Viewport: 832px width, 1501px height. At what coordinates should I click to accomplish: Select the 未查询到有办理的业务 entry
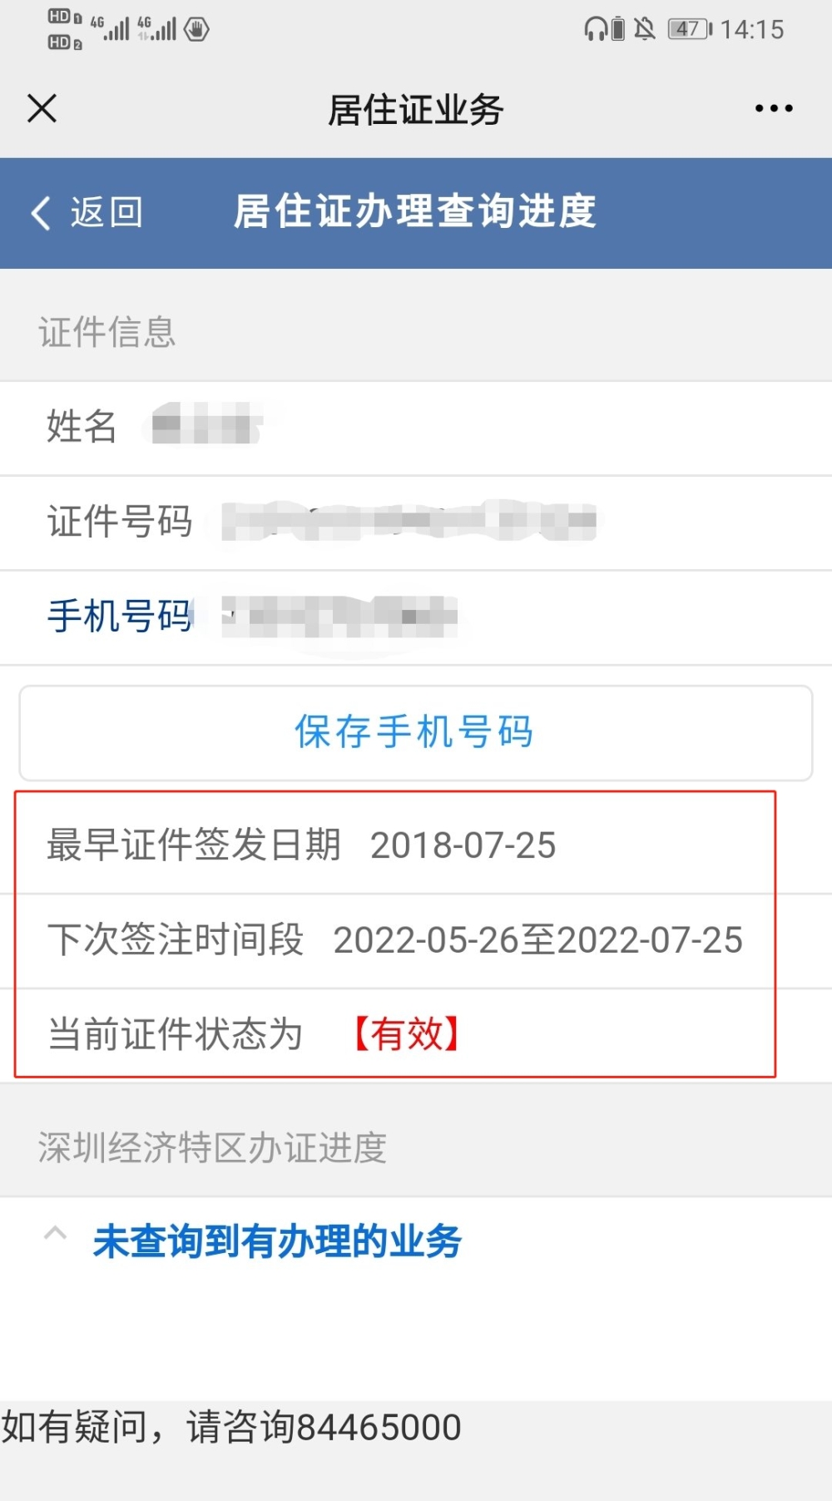[277, 1241]
